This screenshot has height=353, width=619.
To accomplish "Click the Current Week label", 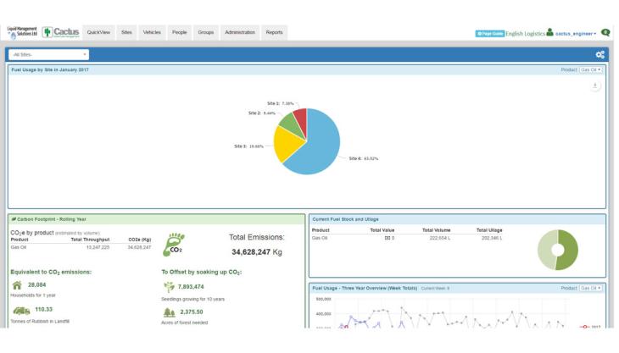I will pos(435,289).
